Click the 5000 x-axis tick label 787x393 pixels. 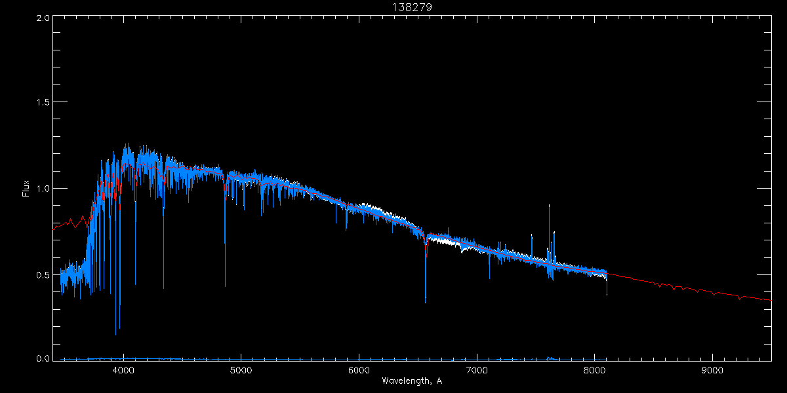(241, 369)
